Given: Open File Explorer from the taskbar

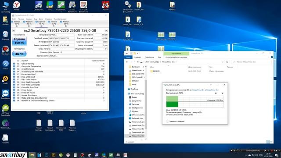Looking at the screenshot, I should (32, 155).
